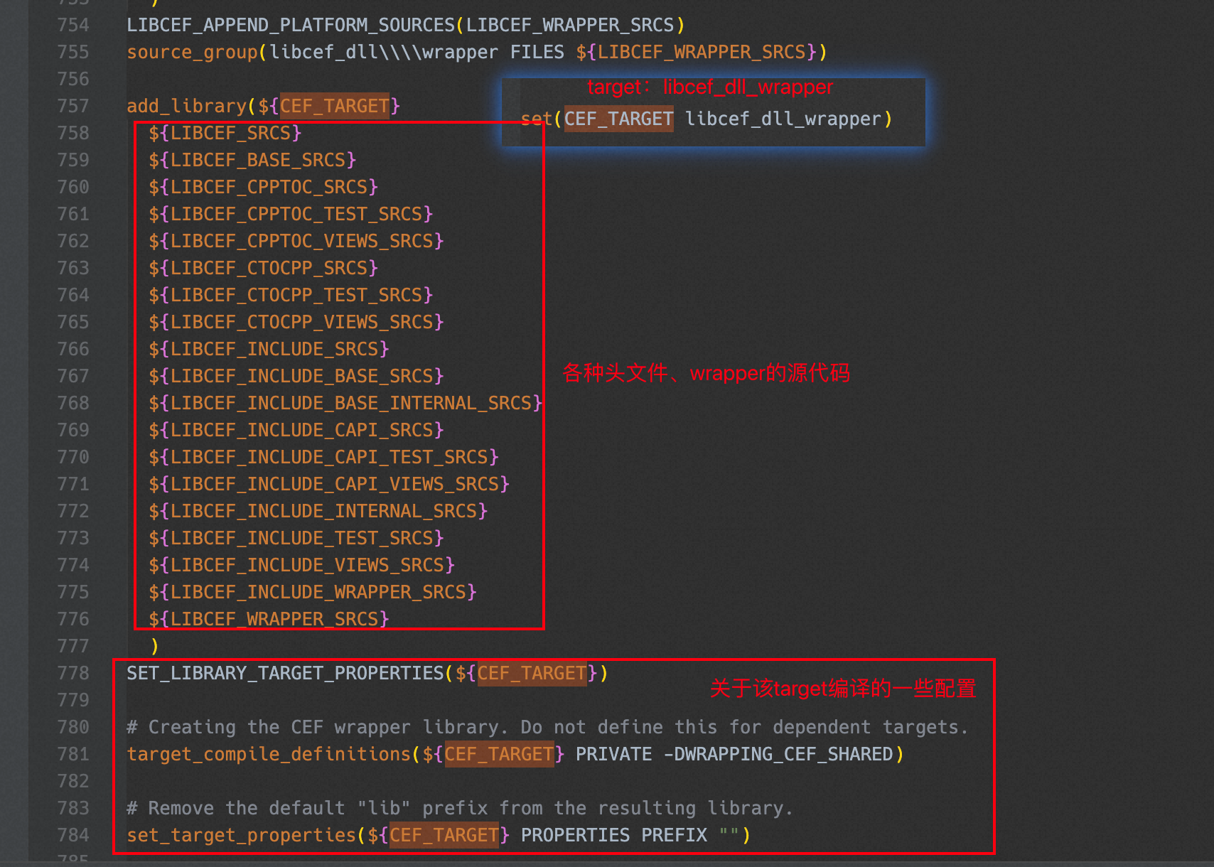Click ${LIBCEF_INCLUDE_VIEWS_SRCS} entry
This screenshot has height=867, width=1214.
pos(302,565)
